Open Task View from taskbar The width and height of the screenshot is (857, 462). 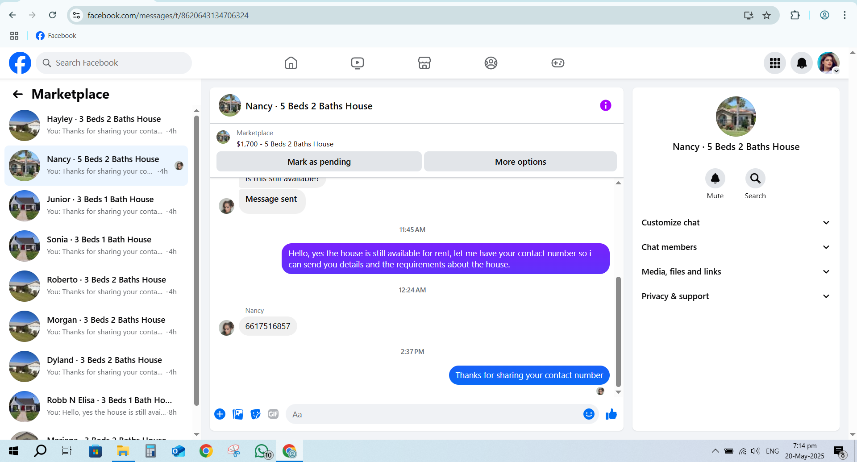pos(67,451)
